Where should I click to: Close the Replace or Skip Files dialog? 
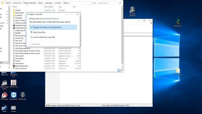coord(77,14)
